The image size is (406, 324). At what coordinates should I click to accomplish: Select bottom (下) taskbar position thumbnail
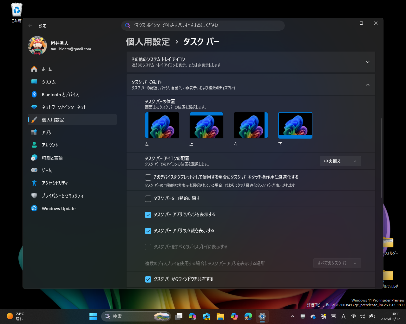pyautogui.click(x=295, y=125)
